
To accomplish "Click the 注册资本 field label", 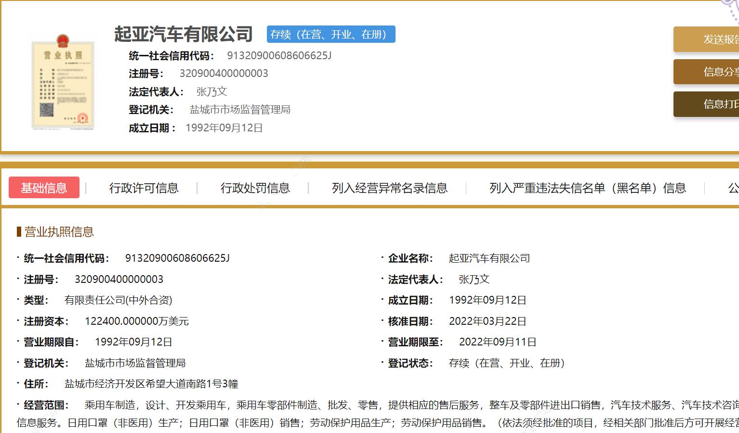I will click(x=46, y=321).
